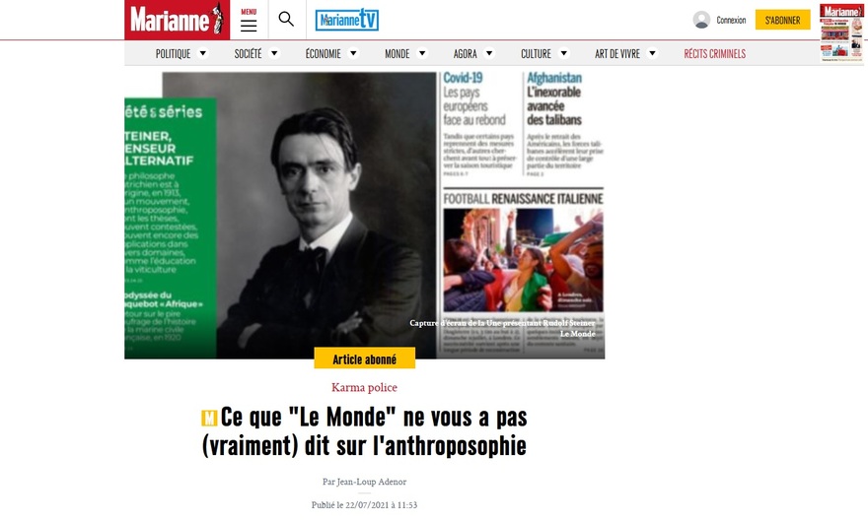Screen dimensions: 868x522
Task: Open the Culture menu item
Action: coord(536,53)
